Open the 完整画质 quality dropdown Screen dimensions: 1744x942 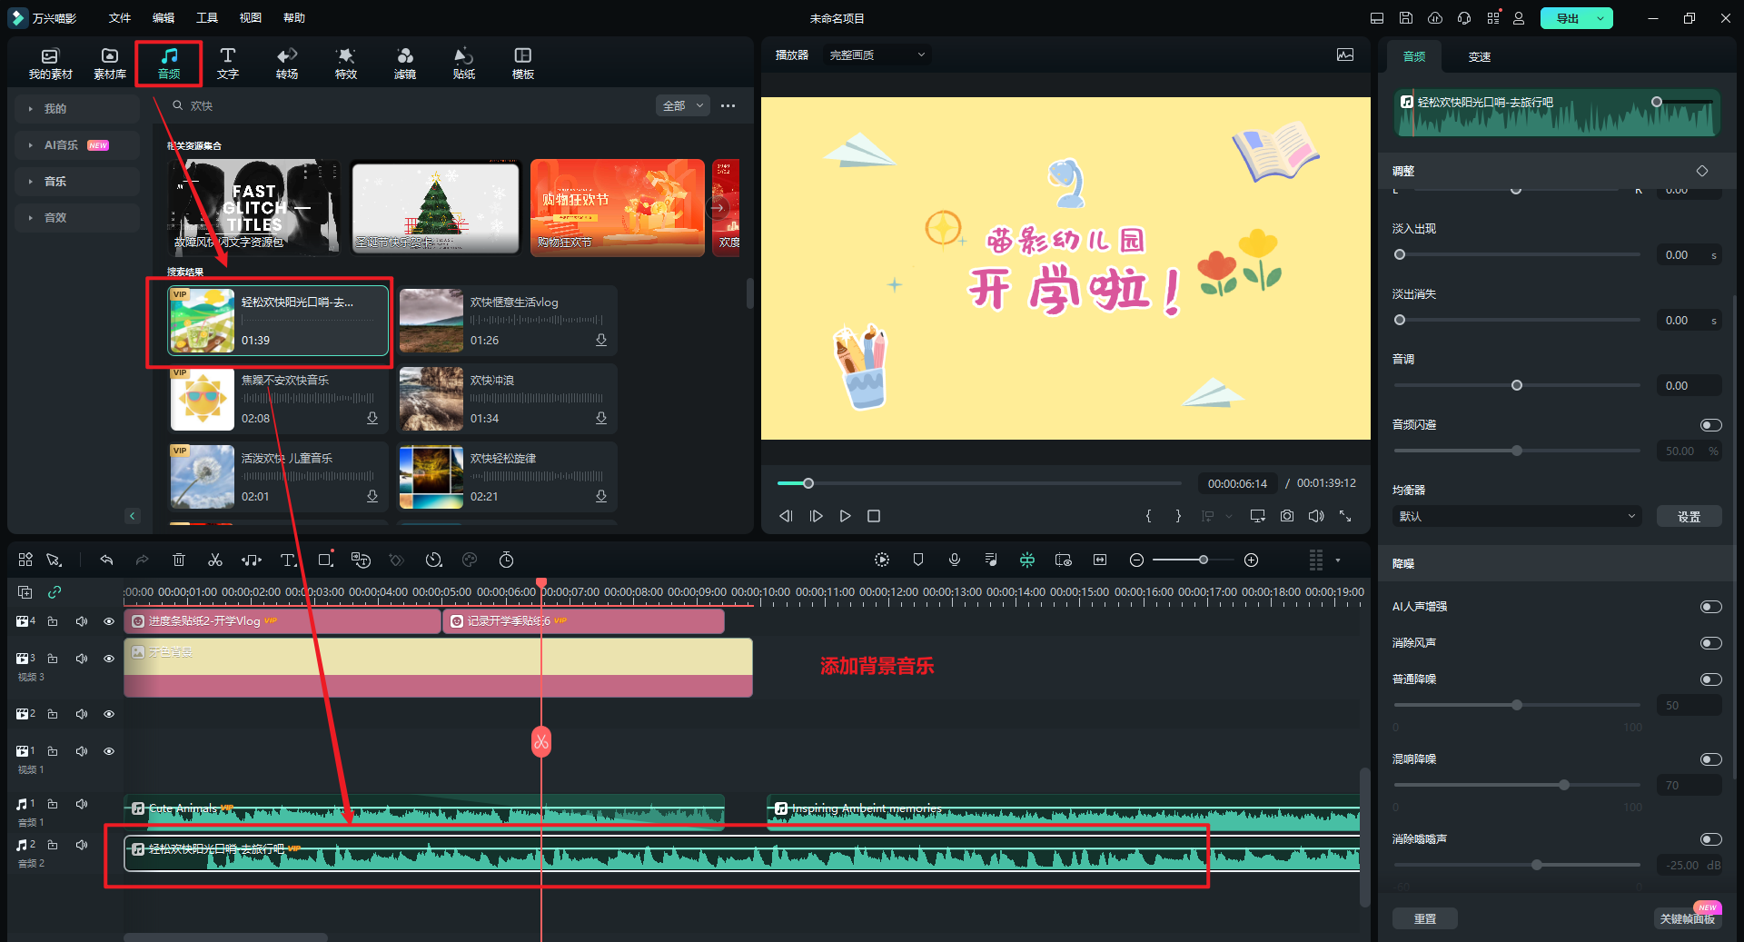click(x=877, y=55)
